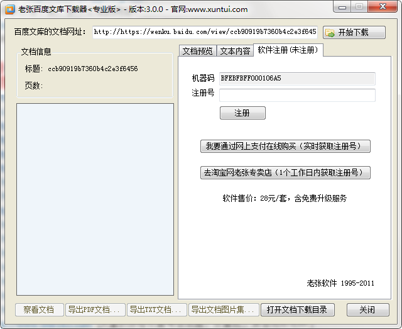
Task: Click the 注册 button
Action: coord(242,113)
